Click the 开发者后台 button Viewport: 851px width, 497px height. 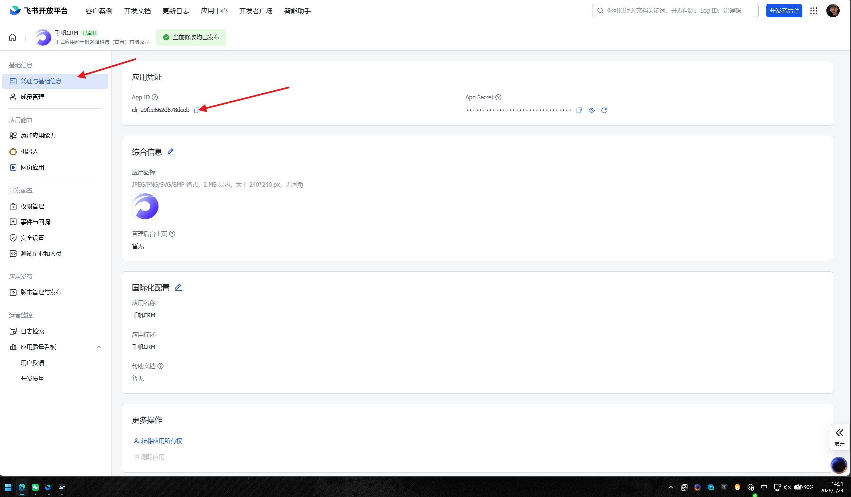point(784,11)
